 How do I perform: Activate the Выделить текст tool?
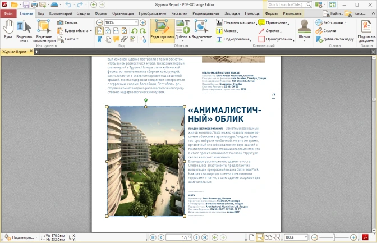click(x=24, y=31)
